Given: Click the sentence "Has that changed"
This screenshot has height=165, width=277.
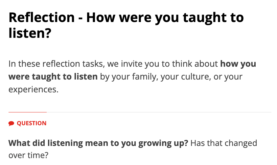Looking at the screenshot, I should point(223,143).
